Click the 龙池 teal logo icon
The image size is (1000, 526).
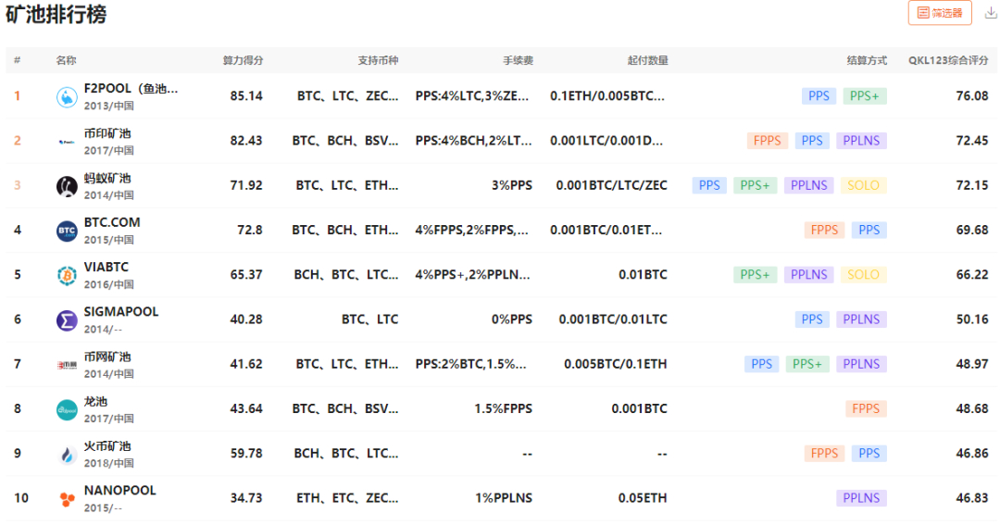(67, 409)
